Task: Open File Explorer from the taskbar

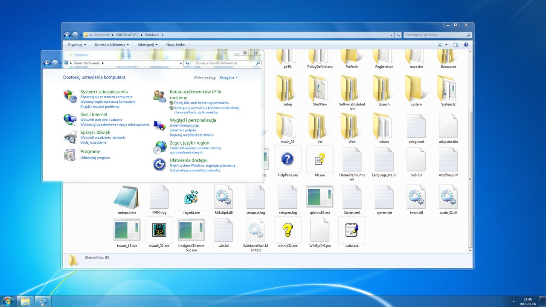Action: tap(25, 301)
